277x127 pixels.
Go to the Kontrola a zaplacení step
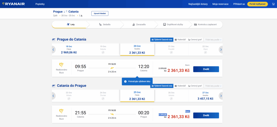pos(205,24)
